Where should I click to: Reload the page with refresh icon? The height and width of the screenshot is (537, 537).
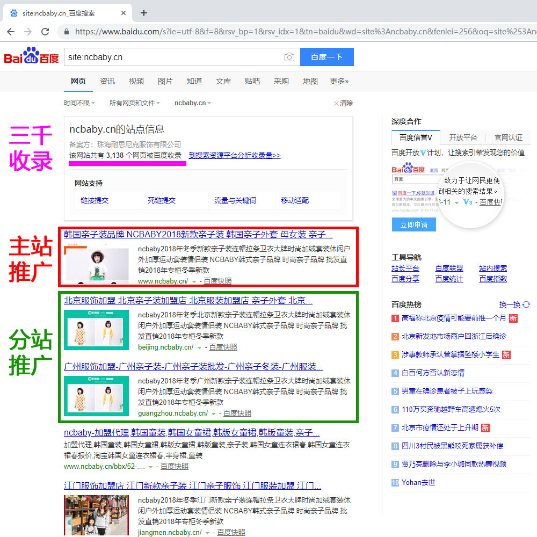(x=45, y=32)
